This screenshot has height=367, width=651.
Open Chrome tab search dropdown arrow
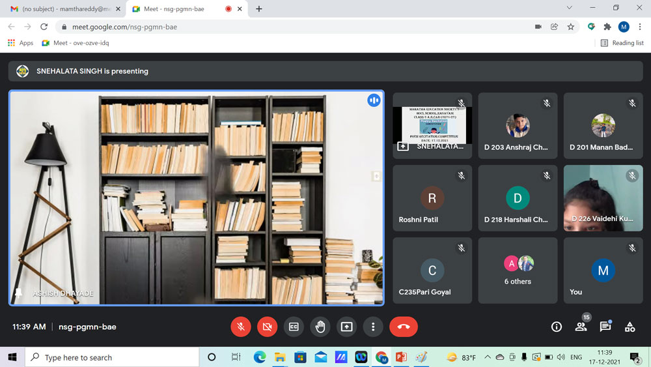pos(570,8)
